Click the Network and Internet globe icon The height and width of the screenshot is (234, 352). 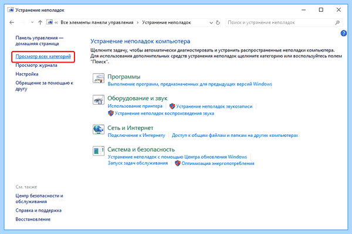click(99, 129)
